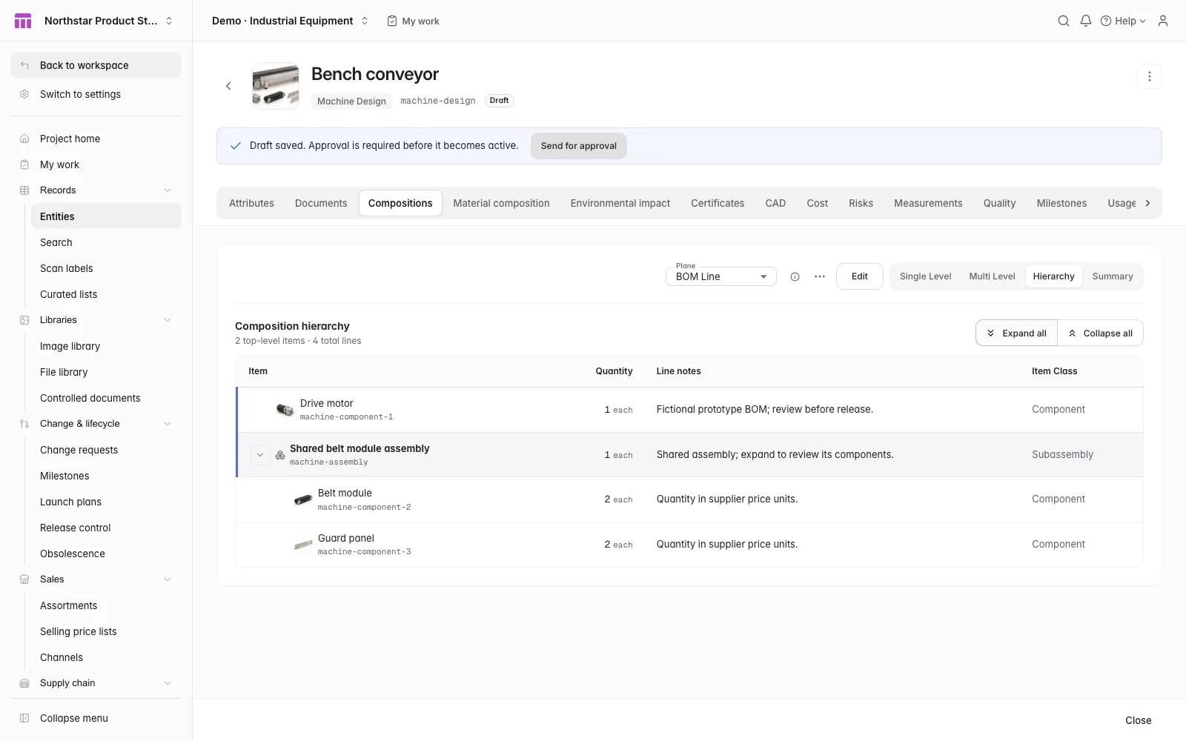Go back with the arrow beside Bench conveyor
The width and height of the screenshot is (1186, 741).
[x=228, y=86]
